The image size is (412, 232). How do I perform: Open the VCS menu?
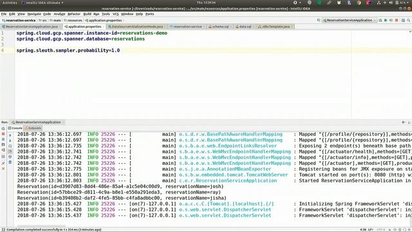pos(116,14)
